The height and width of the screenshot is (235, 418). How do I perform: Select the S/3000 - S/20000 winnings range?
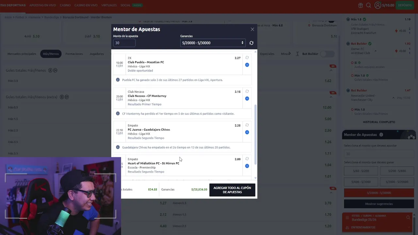397,182
